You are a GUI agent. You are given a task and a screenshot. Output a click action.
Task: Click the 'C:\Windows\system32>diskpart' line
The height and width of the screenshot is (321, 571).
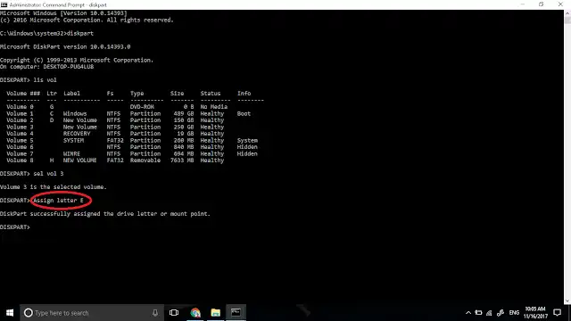(x=46, y=33)
